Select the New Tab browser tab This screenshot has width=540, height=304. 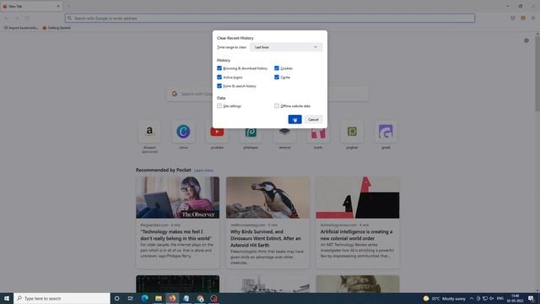pos(31,6)
